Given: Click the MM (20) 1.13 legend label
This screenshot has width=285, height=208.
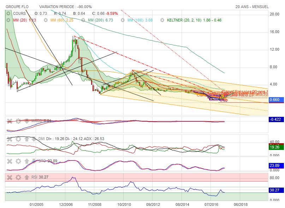Looking at the screenshot, I should pyautogui.click(x=24, y=20).
